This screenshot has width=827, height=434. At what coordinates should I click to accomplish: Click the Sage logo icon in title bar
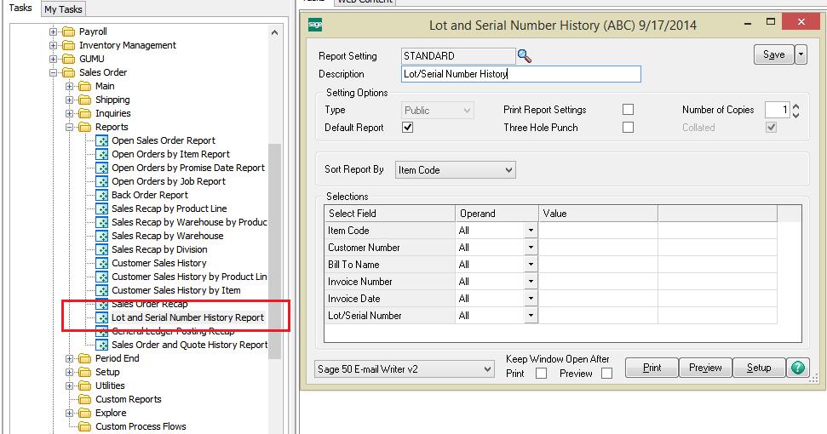(315, 25)
